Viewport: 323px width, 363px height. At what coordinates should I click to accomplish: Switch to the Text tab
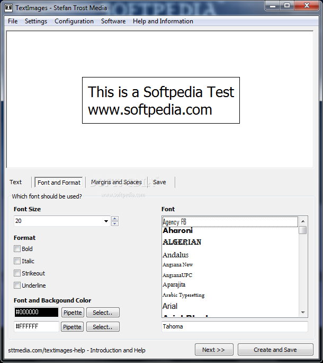pos(15,182)
